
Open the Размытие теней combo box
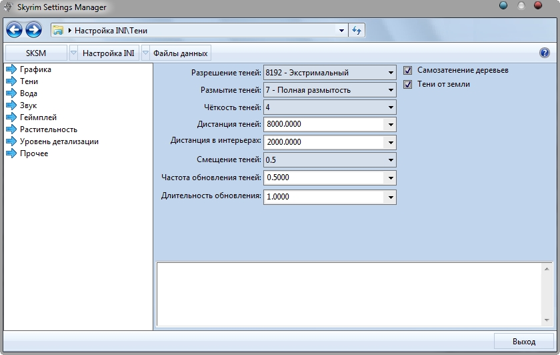(x=390, y=90)
